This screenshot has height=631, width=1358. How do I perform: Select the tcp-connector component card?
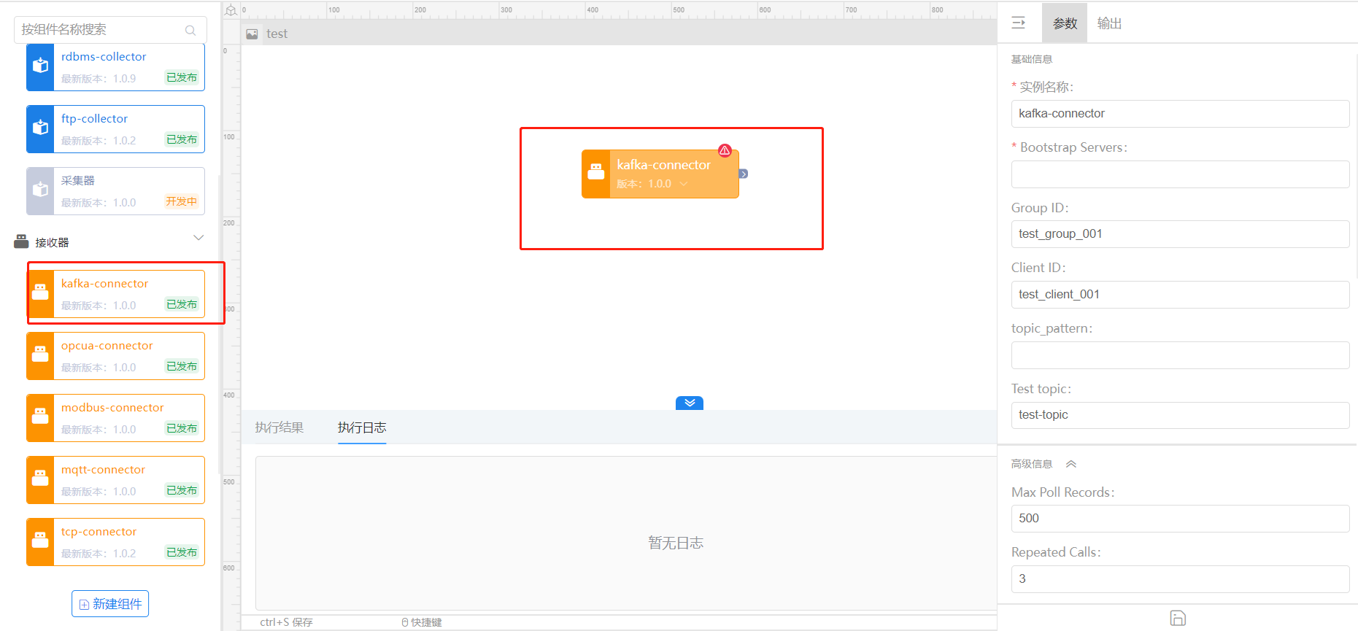coord(115,542)
